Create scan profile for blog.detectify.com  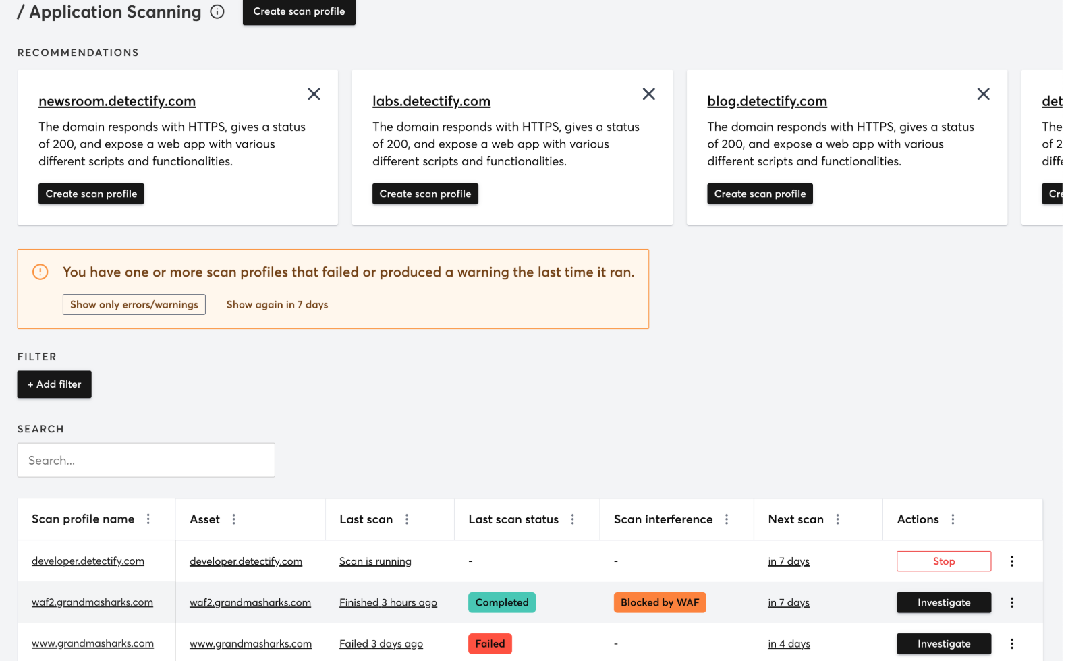click(x=760, y=194)
